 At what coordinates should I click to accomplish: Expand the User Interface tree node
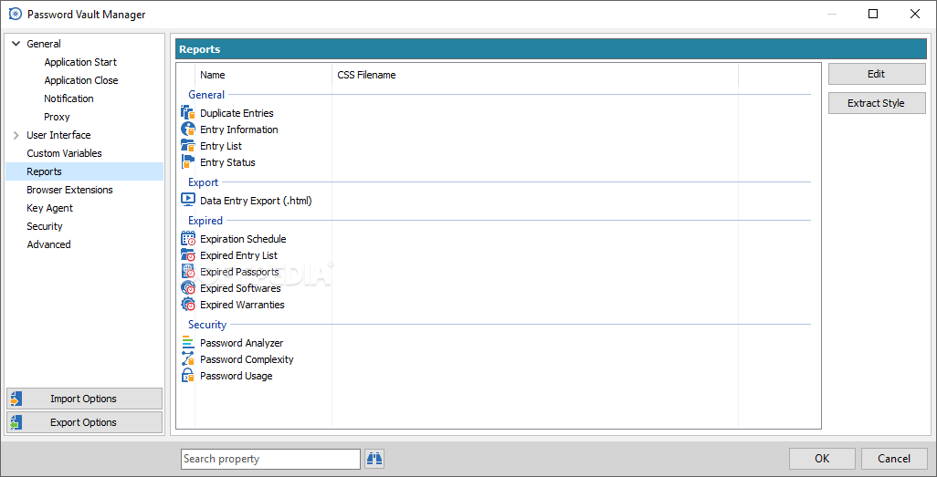point(16,135)
